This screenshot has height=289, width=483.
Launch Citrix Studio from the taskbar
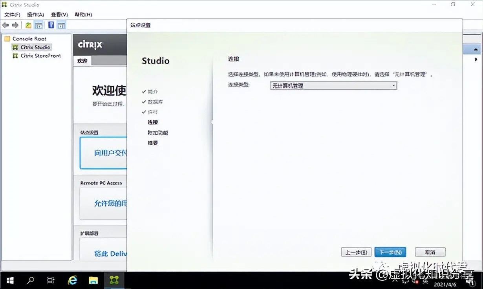pyautogui.click(x=114, y=280)
